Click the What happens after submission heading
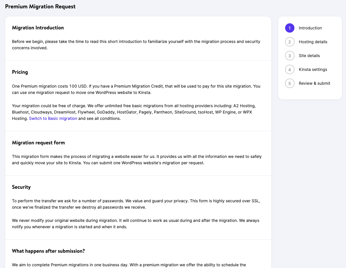 tap(48, 251)
